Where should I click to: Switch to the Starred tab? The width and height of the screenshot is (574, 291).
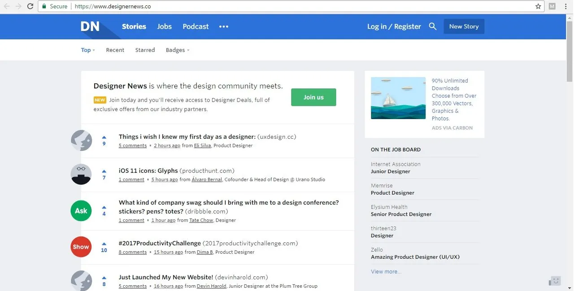pyautogui.click(x=145, y=50)
